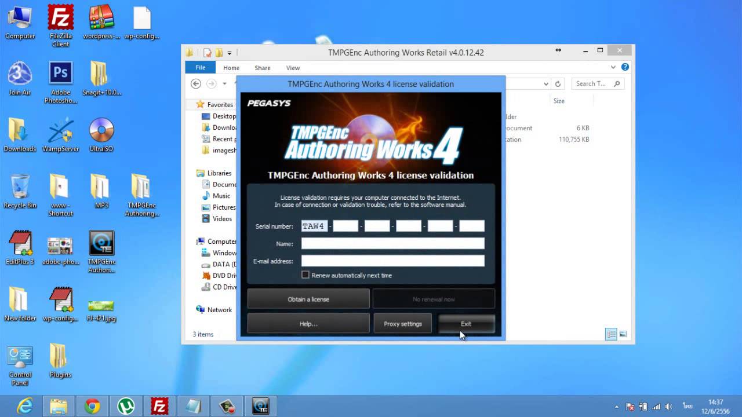Click the last serial number box
Screen dimensions: 742x417
472,226
